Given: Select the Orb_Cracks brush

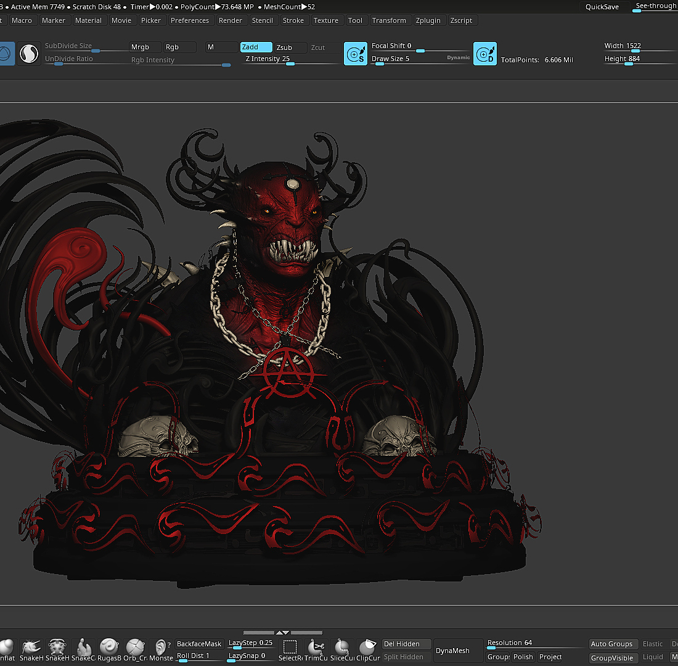Looking at the screenshot, I should [x=135, y=650].
